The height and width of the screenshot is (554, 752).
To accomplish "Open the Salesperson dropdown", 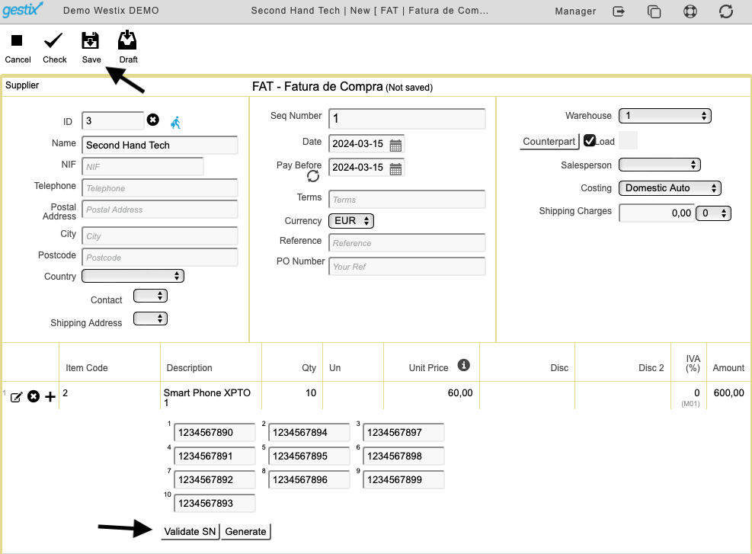I will pos(660,165).
